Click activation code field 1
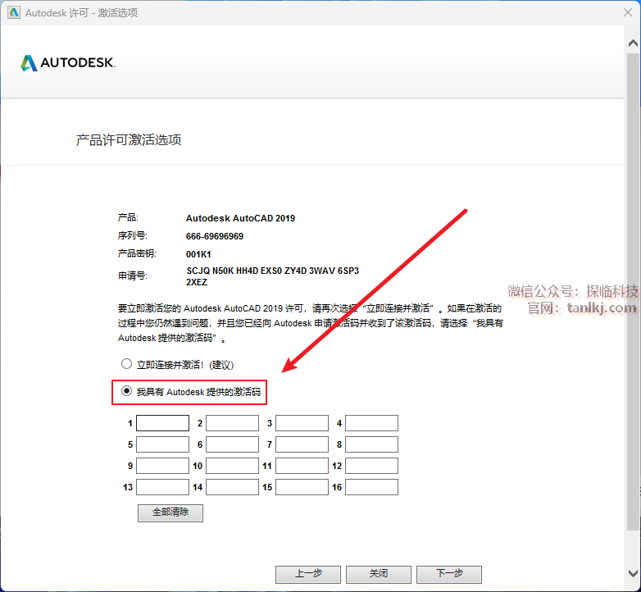Viewport: 641px width, 592px height. (162, 423)
